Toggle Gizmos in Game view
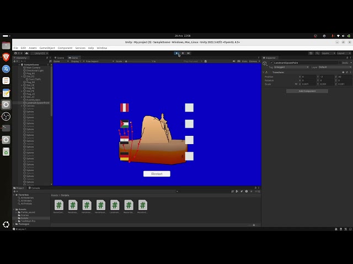Viewport: 353px width, 264px height. coord(253,61)
